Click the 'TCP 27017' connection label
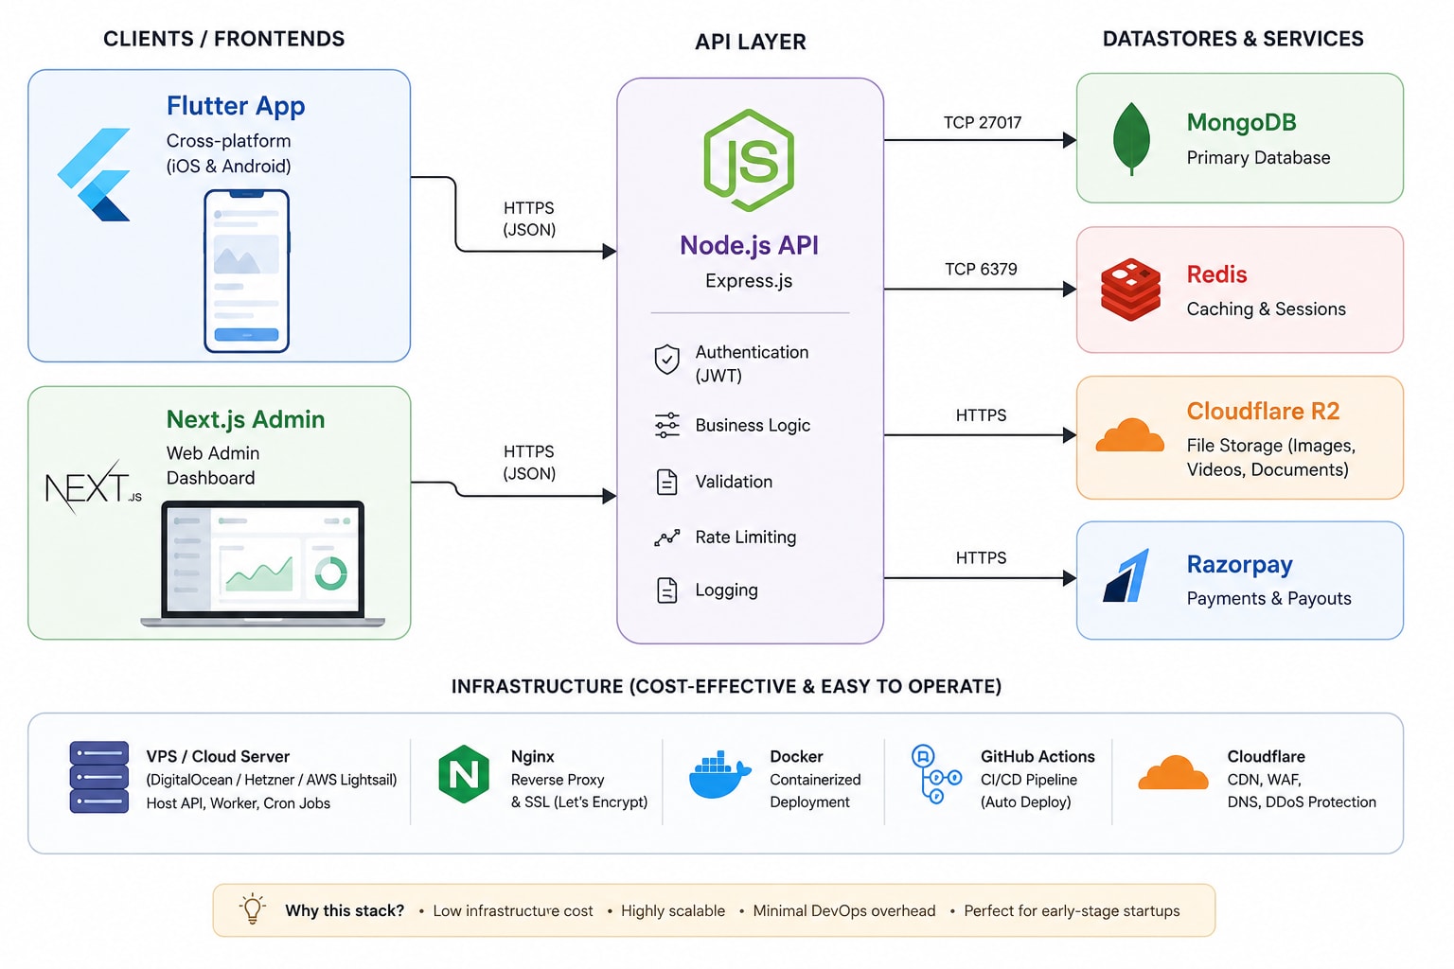Screen dimensions: 1454x969 coord(983,123)
